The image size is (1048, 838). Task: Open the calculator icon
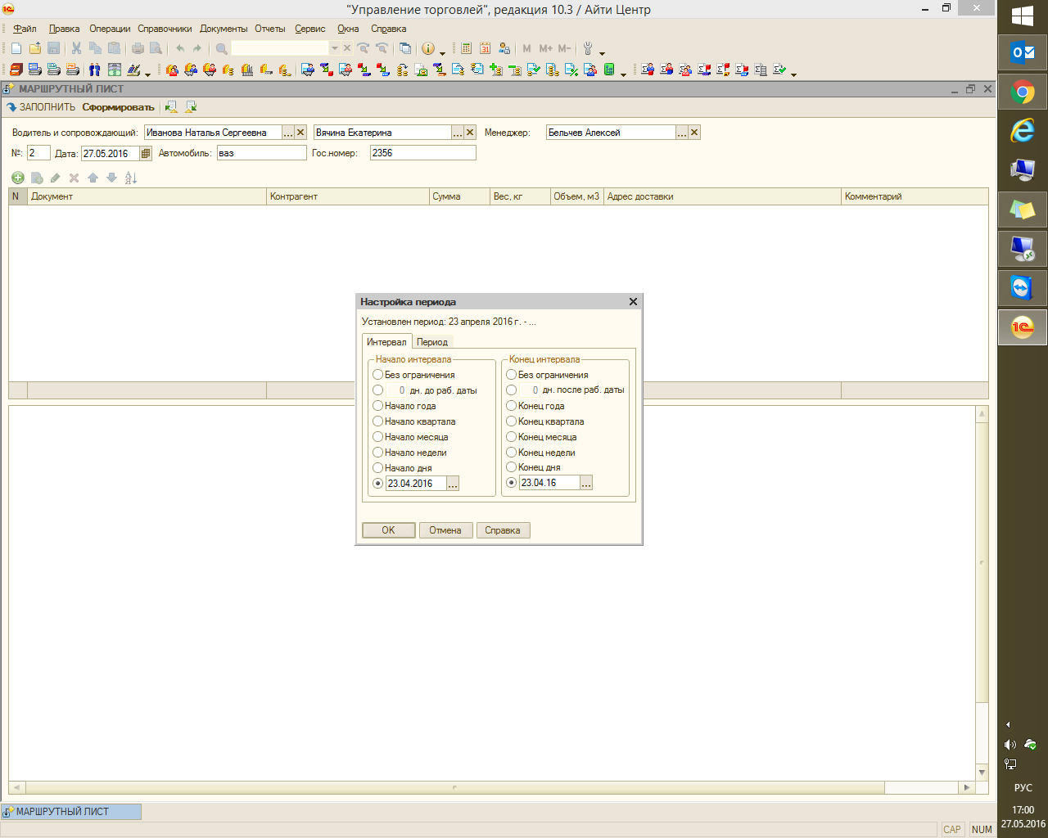(466, 48)
